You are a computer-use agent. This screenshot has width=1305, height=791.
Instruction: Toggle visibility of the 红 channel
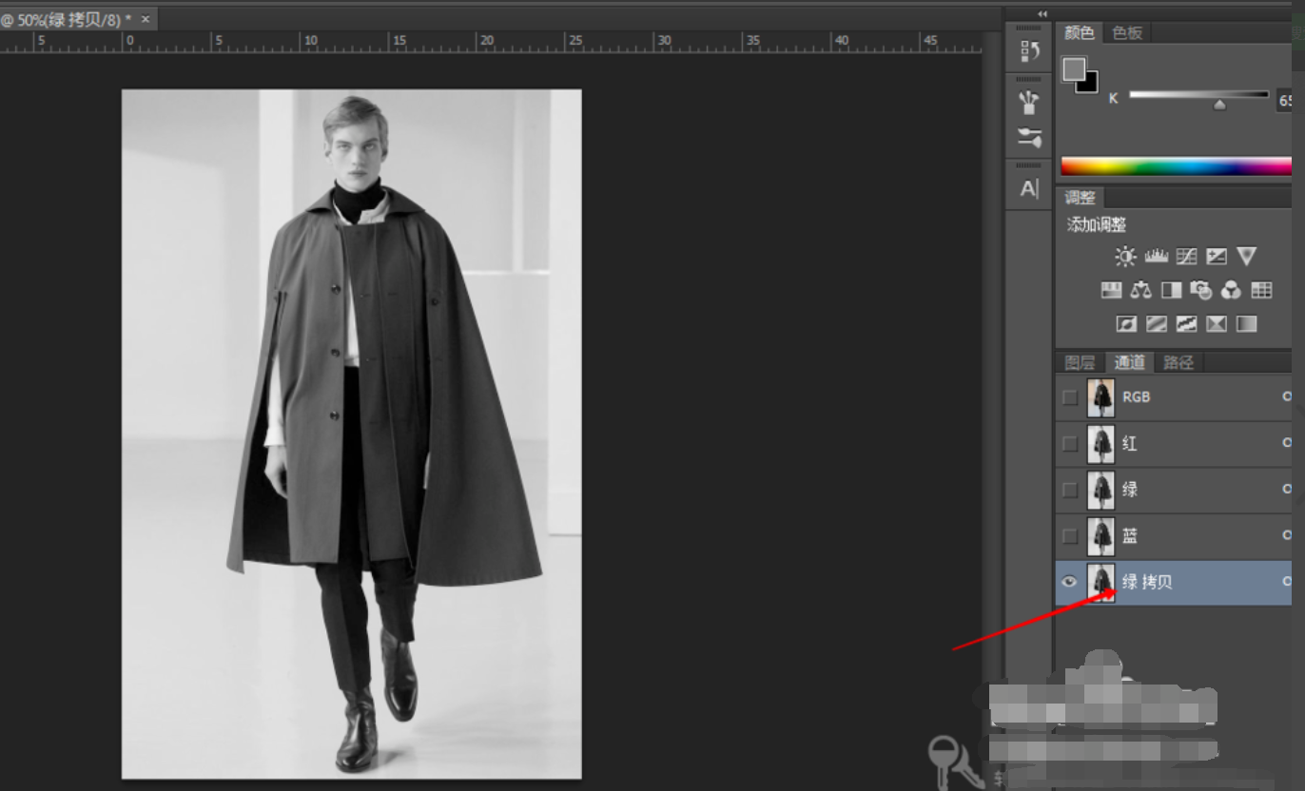(1070, 443)
